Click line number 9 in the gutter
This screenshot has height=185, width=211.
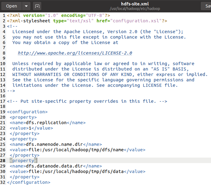(x=4, y=58)
